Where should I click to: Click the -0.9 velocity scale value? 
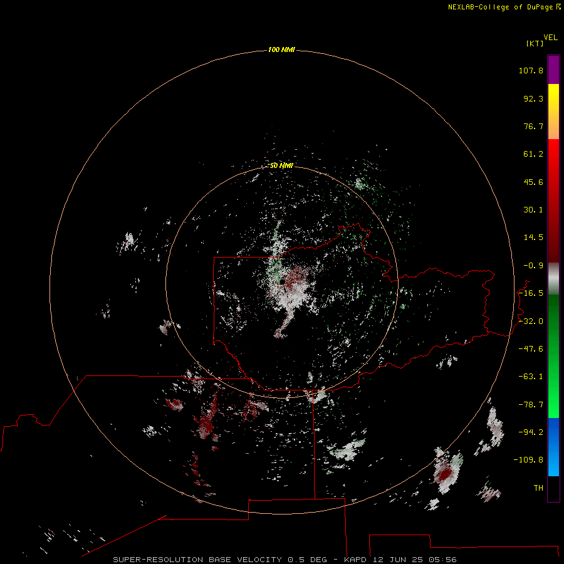click(533, 266)
